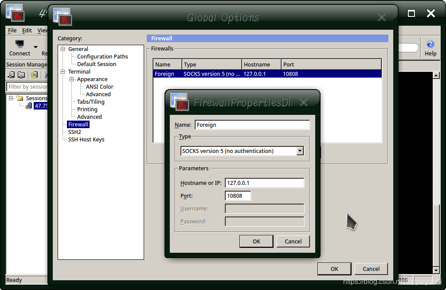The width and height of the screenshot is (446, 290).
Task: Click the Name column header
Action: point(167,65)
